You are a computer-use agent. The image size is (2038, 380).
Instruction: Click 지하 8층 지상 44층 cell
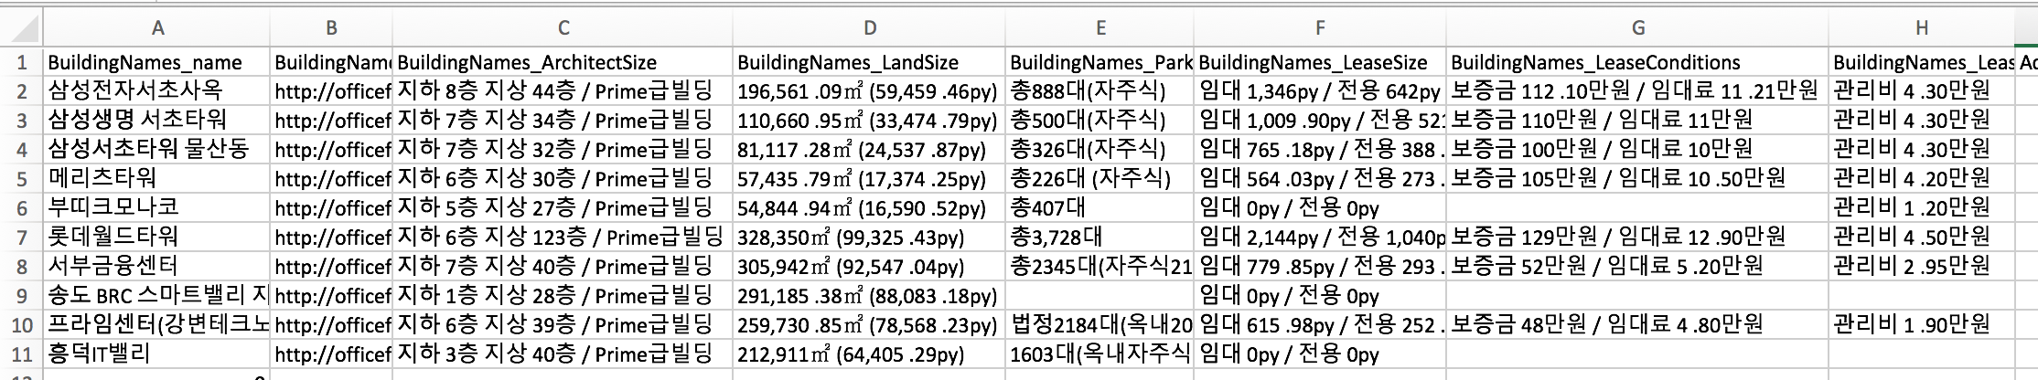click(563, 91)
